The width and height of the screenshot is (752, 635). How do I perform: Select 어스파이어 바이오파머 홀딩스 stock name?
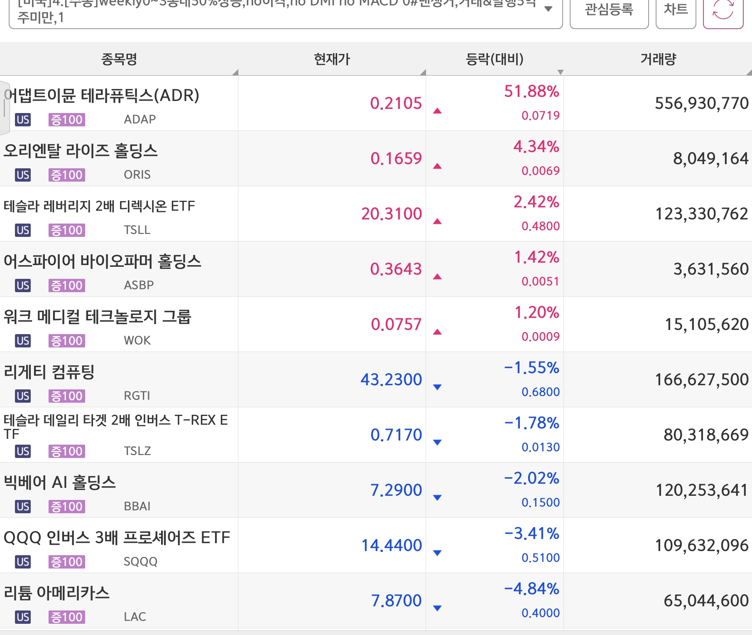click(x=102, y=261)
